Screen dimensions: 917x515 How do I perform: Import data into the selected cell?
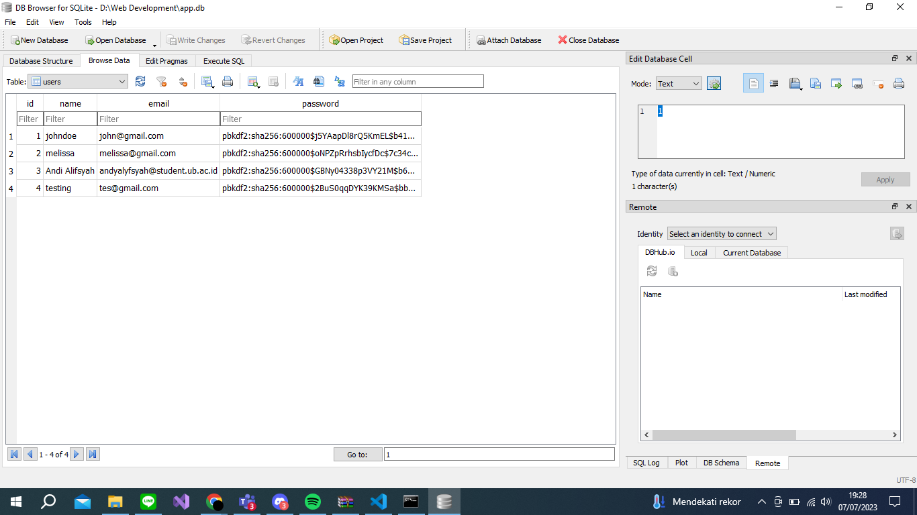pyautogui.click(x=795, y=83)
